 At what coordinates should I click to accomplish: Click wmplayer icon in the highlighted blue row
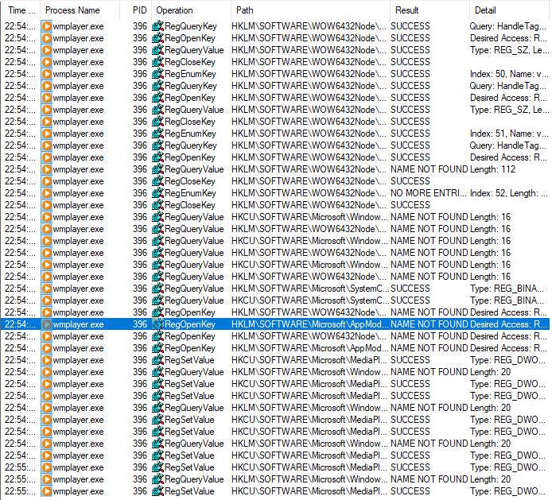tap(46, 324)
